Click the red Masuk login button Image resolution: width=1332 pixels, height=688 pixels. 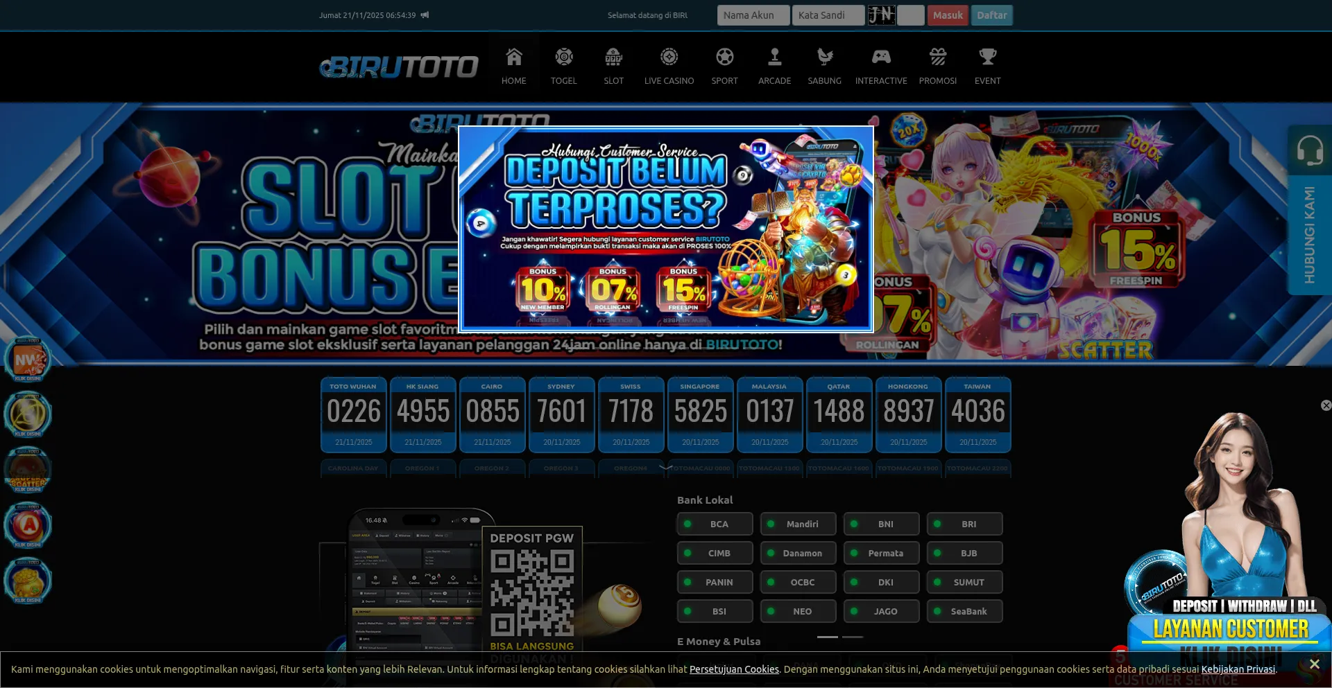[948, 15]
